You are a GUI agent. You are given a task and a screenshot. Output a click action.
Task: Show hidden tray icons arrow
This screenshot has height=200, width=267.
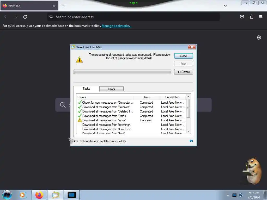tap(228, 195)
